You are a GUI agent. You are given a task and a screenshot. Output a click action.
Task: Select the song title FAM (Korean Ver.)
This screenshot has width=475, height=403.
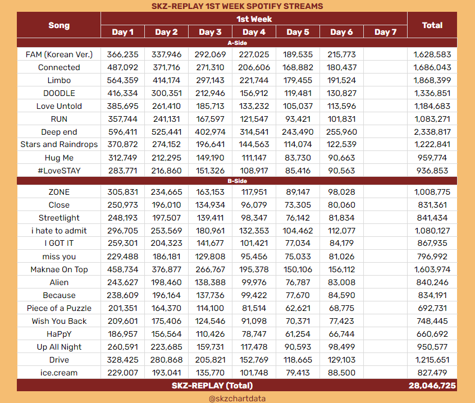tap(59, 54)
